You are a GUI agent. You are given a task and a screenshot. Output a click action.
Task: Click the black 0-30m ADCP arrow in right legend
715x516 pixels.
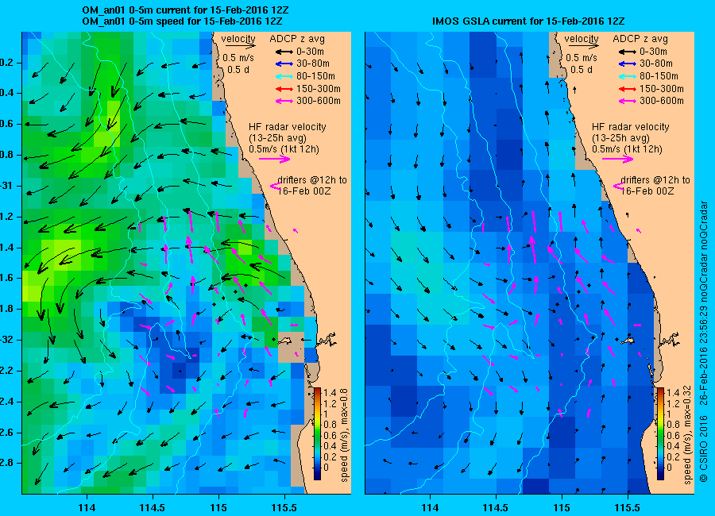tap(628, 52)
